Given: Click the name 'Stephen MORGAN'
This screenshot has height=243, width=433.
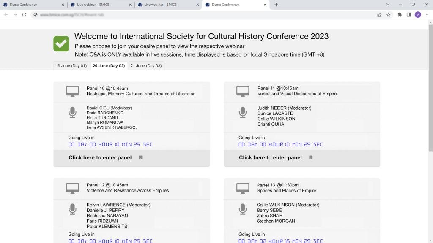Looking at the screenshot, I should click(x=276, y=221).
